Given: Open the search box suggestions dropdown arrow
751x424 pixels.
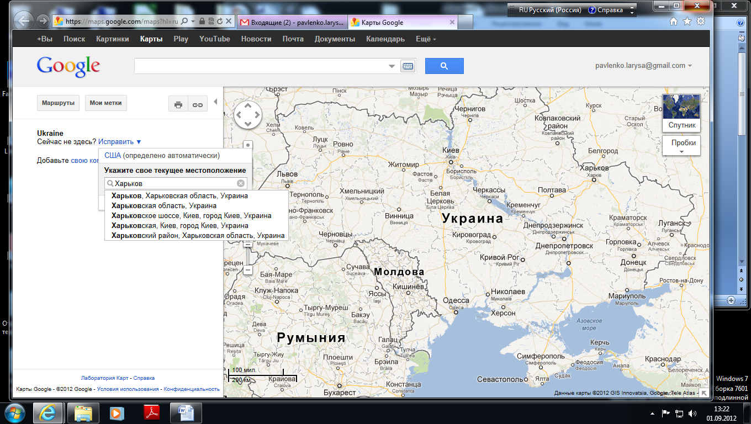Looking at the screenshot, I should point(392,66).
